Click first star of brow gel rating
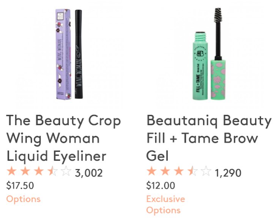The image size is (278, 222). click(152, 171)
